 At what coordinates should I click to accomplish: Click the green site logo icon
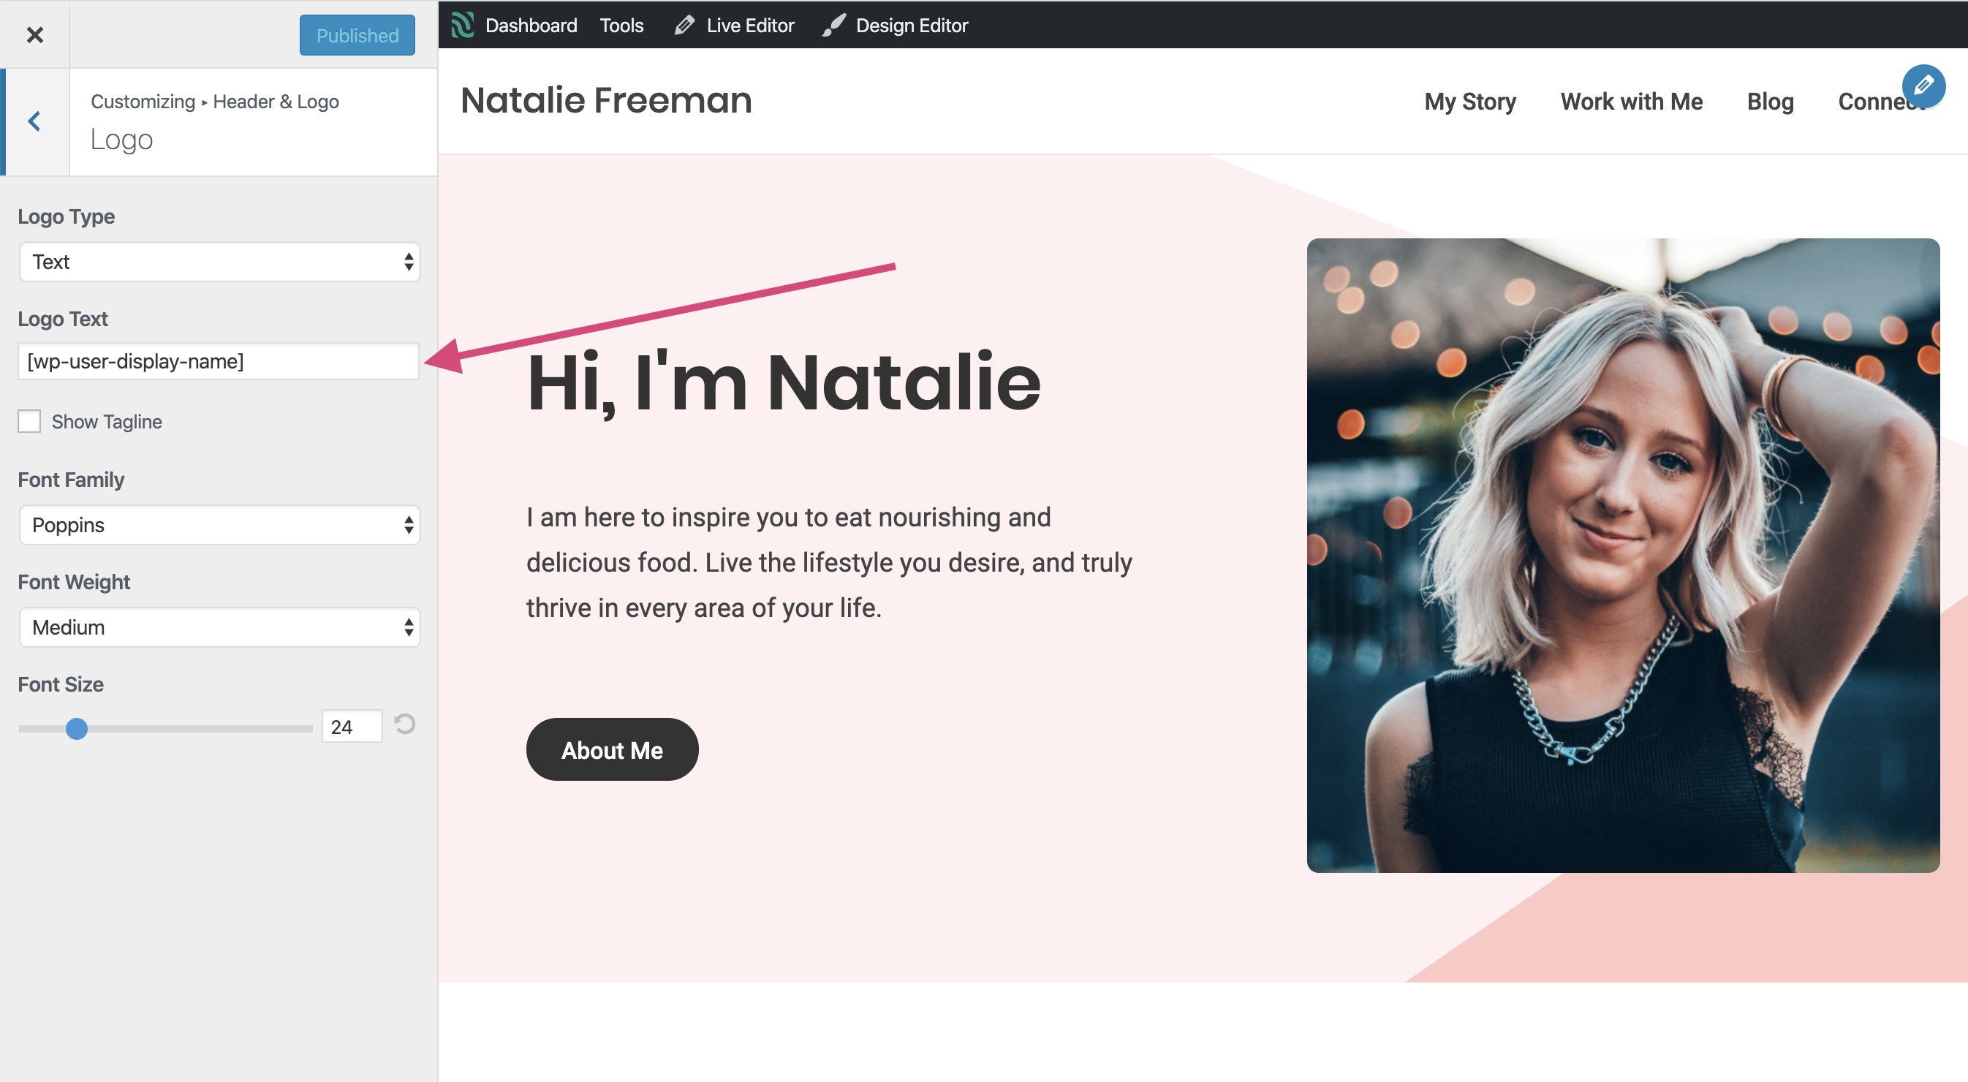point(462,25)
